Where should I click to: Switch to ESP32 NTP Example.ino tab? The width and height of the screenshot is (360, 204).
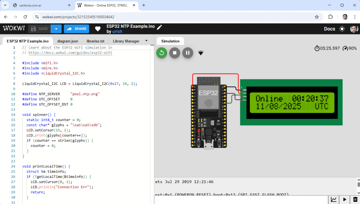(x=27, y=41)
